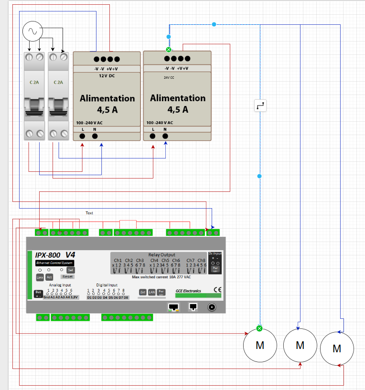Select the right C 2A circuit breaker

(58, 95)
